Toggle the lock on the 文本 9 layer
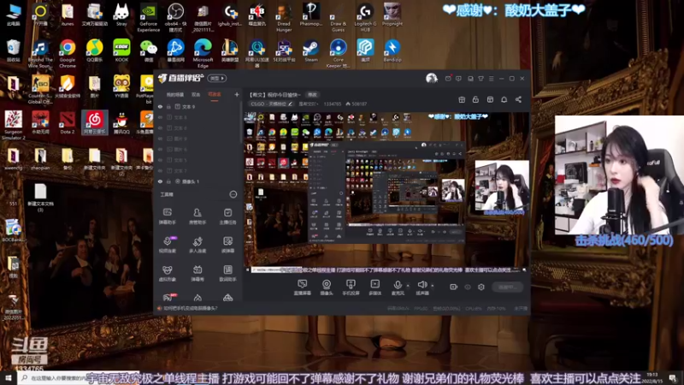Viewport: 684px width, 385px height. point(168,106)
